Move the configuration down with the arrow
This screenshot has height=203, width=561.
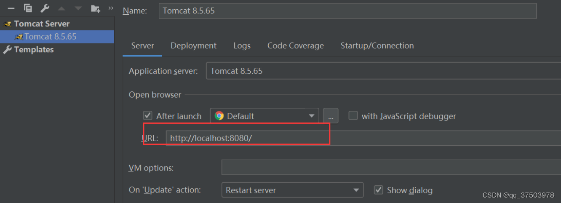point(78,8)
